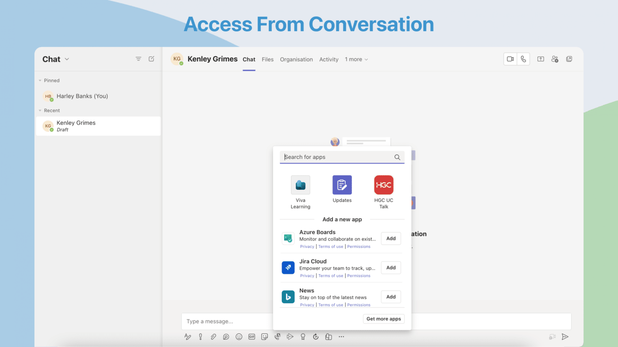Click the Jira Cloud description text
Image resolution: width=618 pixels, height=347 pixels.
(338, 268)
